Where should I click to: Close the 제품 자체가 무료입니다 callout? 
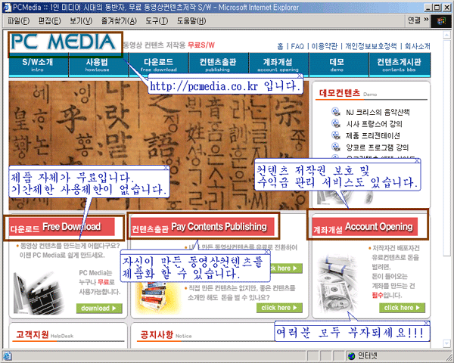[x=166, y=168]
